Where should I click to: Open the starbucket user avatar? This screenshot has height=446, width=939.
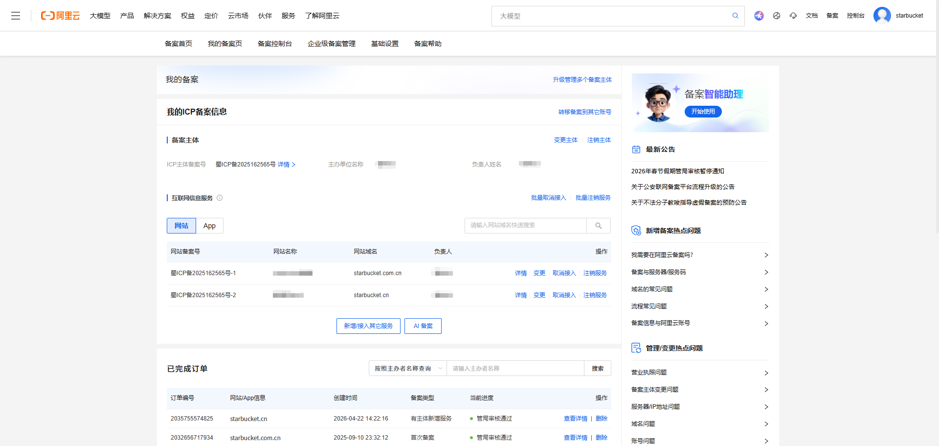(x=882, y=16)
